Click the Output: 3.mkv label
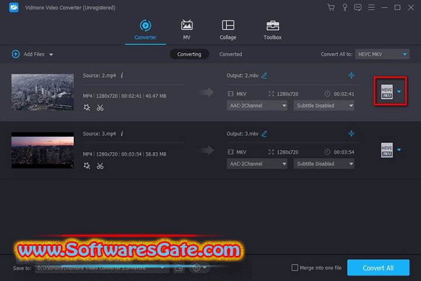Image resolution: width=421 pixels, height=281 pixels. [243, 133]
